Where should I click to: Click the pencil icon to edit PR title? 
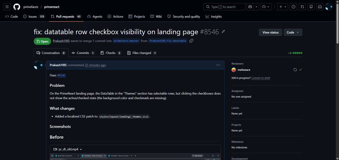coord(223,32)
